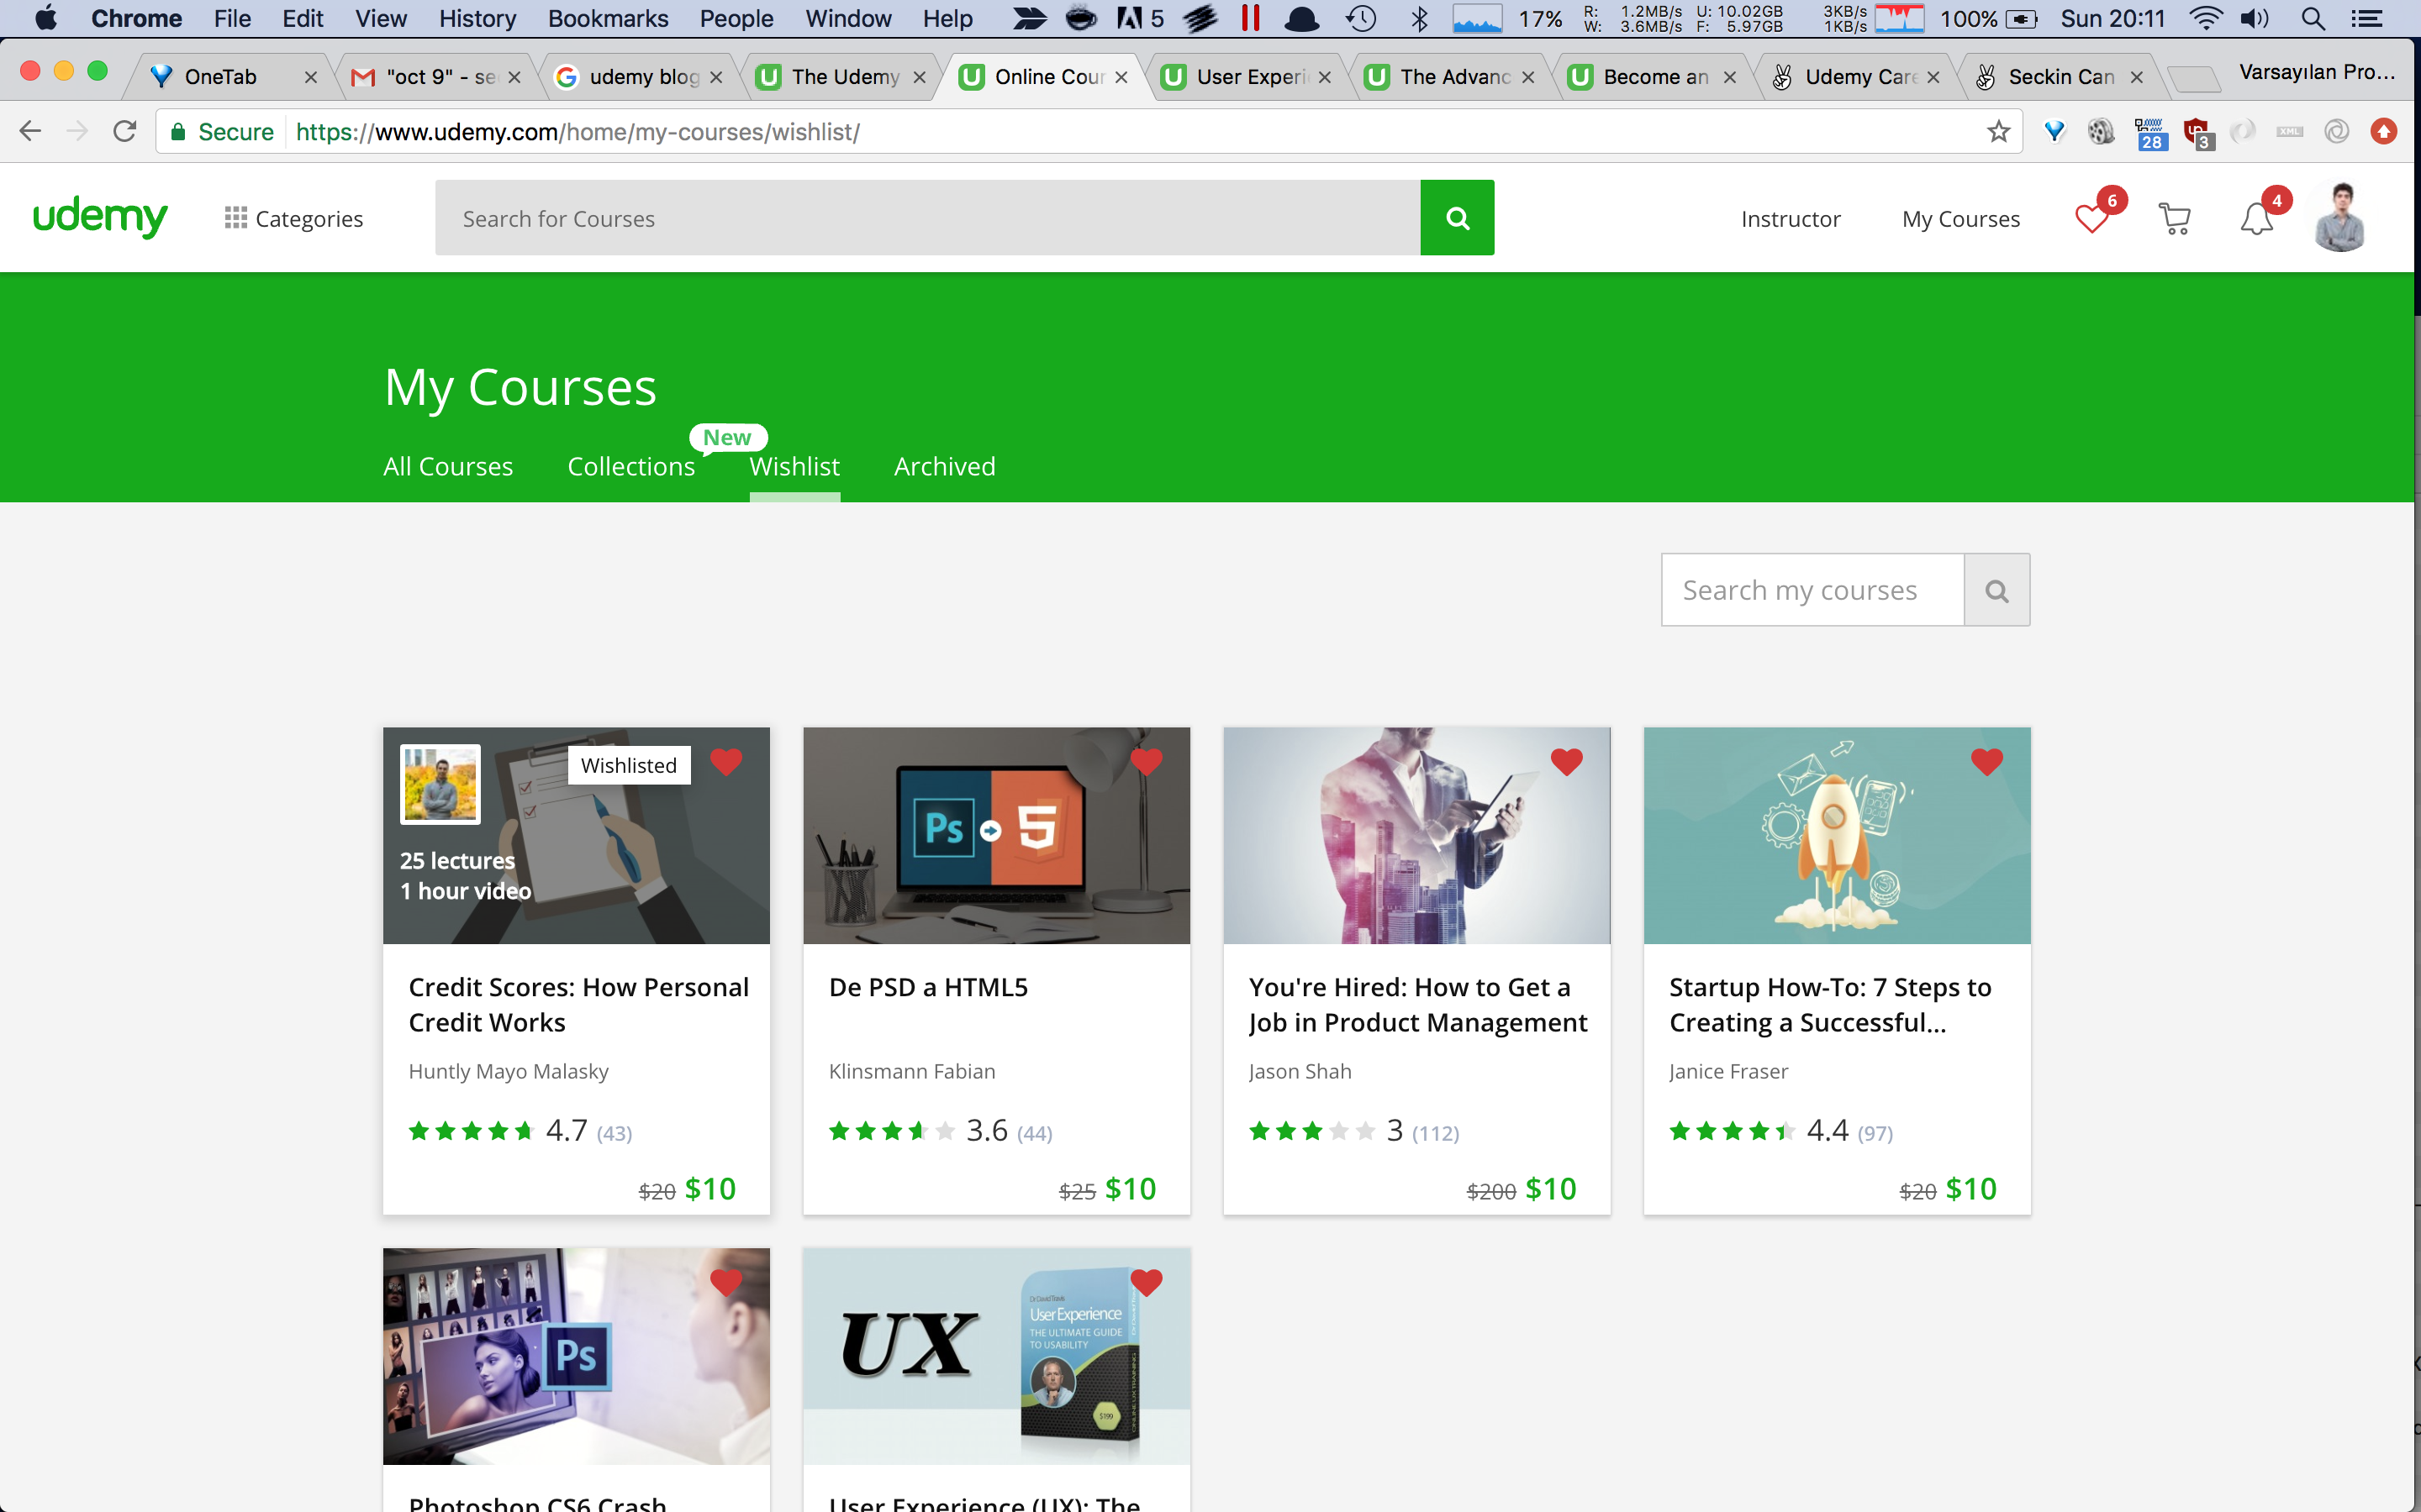Viewport: 2421px width, 1512px height.
Task: Bookmark this page with star icon
Action: coord(1998,132)
